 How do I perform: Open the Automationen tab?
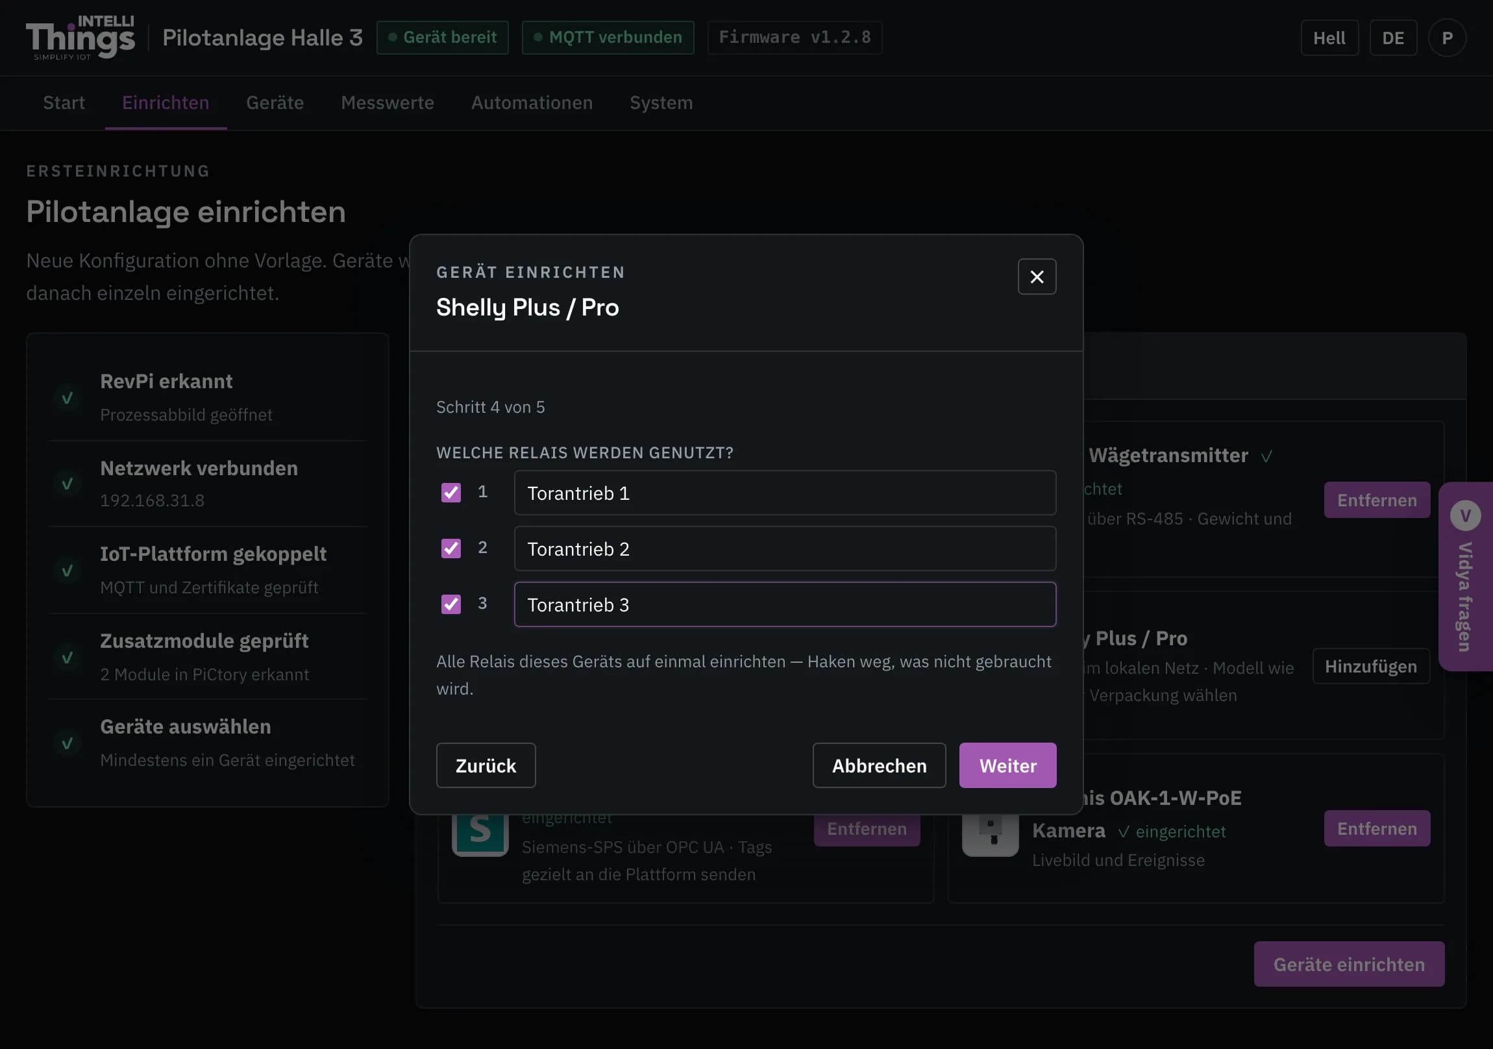[532, 103]
